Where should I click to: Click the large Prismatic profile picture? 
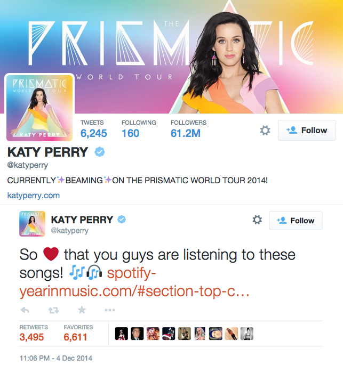(39, 108)
